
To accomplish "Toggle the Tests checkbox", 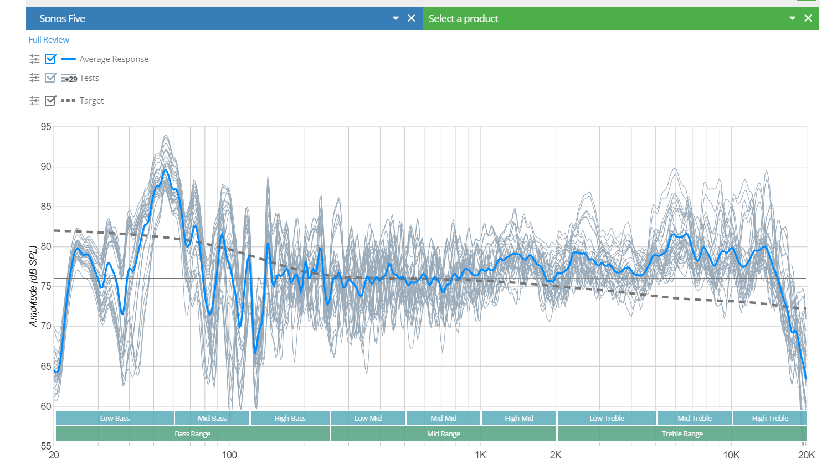I will [50, 78].
